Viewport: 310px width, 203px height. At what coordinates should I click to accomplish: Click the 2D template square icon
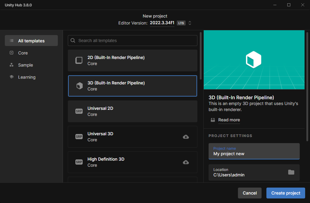79,60
